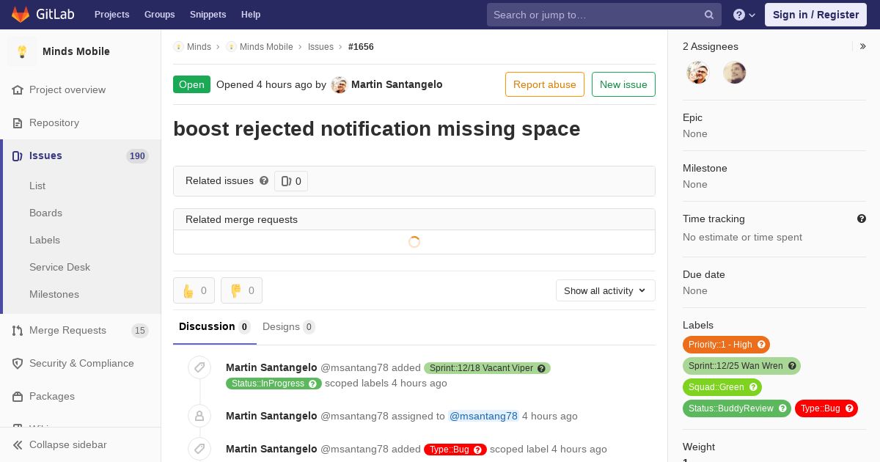Open the Snippets menu item
880x462 pixels.
[x=208, y=15]
